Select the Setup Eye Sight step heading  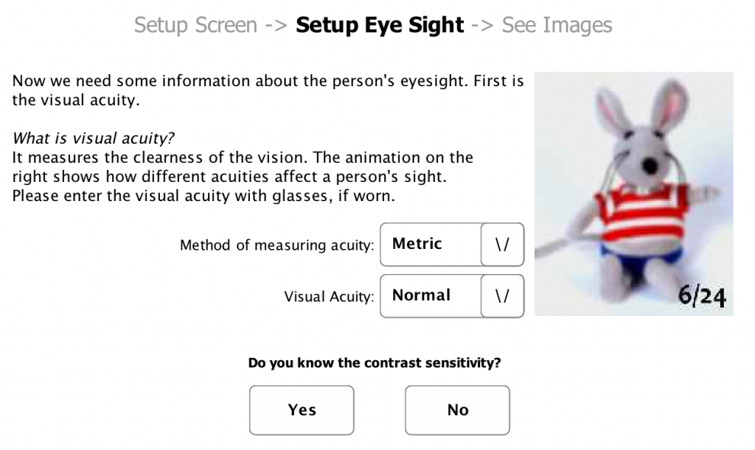pos(380,26)
